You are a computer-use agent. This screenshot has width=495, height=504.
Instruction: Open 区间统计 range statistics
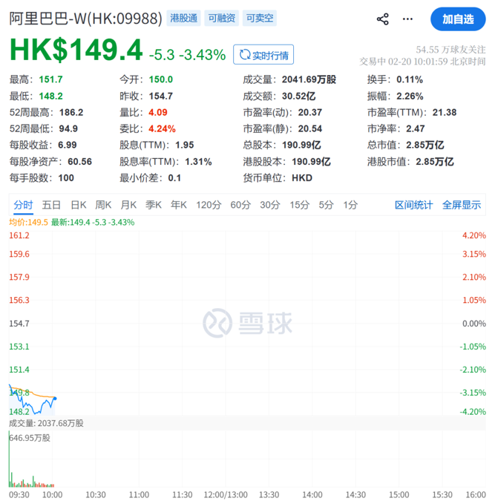tap(413, 205)
